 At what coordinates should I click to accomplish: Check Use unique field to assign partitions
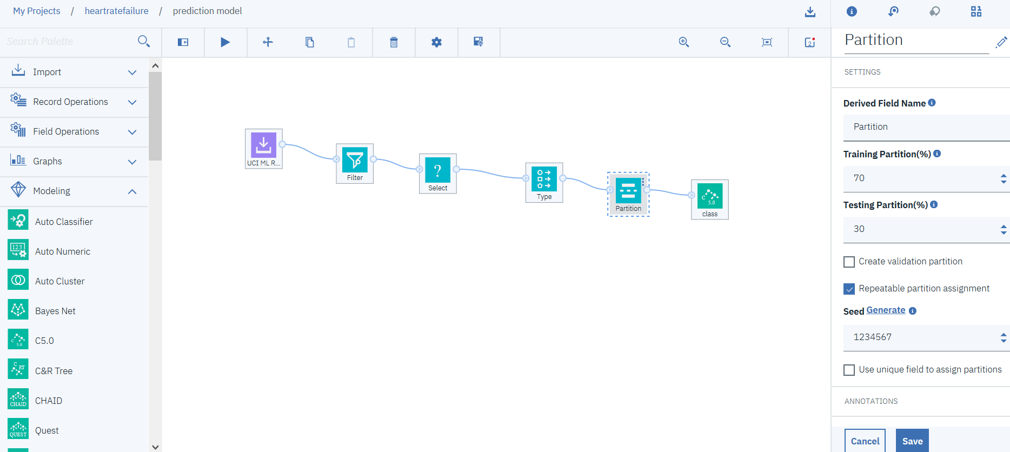coord(849,370)
